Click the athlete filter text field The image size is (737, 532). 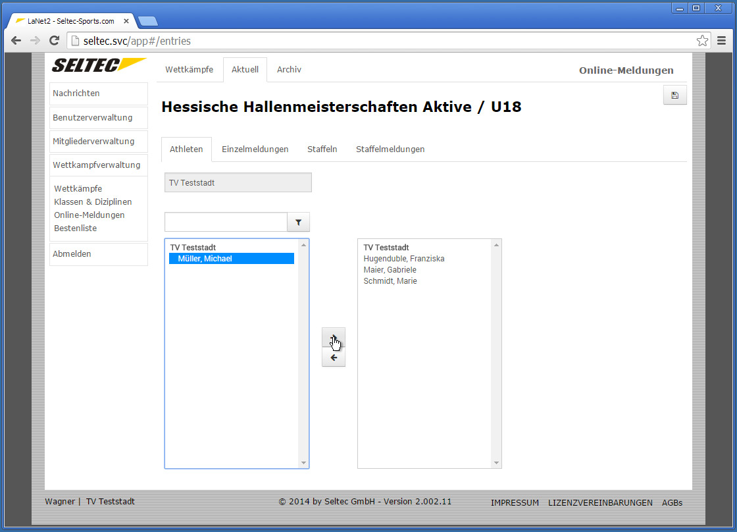pyautogui.click(x=226, y=223)
